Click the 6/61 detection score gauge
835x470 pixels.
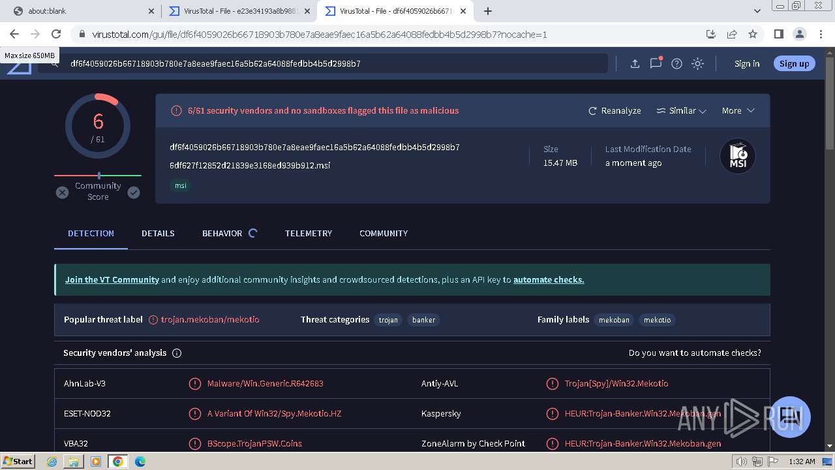98,126
